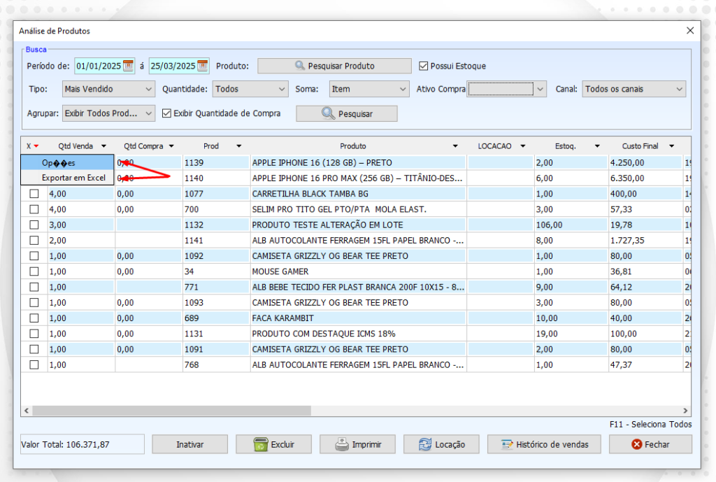Select Estoq. cell 106,00
716x482 pixels.
click(x=571, y=225)
